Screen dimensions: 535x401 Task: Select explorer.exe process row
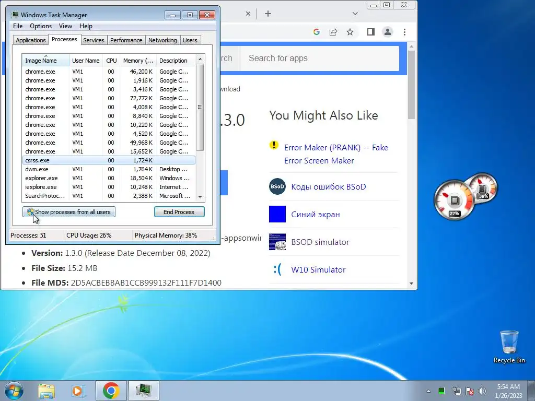109,178
